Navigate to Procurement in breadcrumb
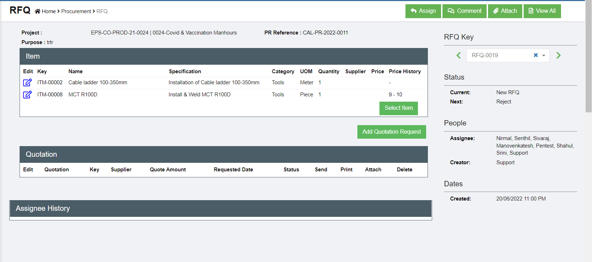 pyautogui.click(x=76, y=11)
